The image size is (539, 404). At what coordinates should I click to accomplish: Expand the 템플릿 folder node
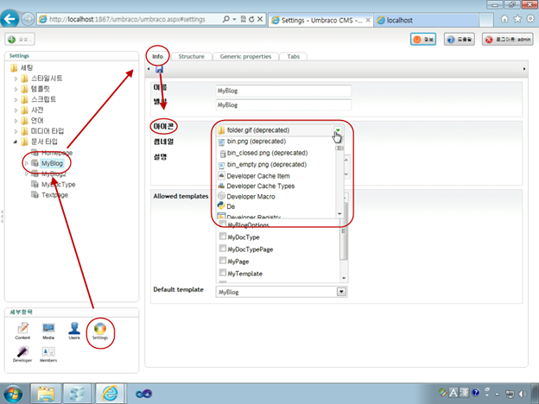coord(16,89)
